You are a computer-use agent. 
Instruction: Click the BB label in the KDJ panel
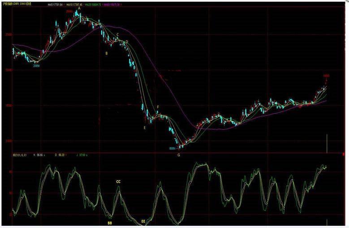coord(109,222)
